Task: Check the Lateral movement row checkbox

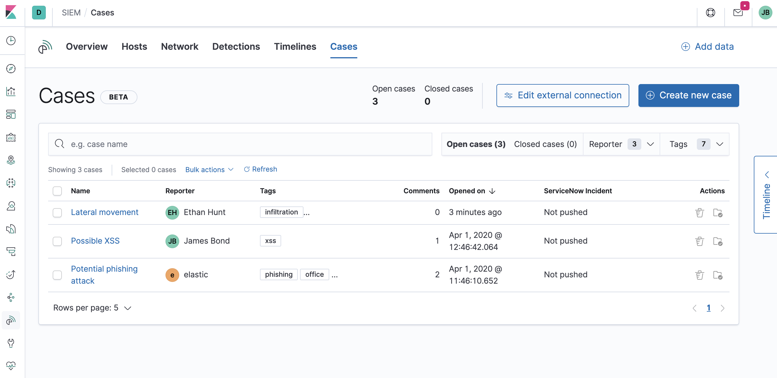Action: pos(57,212)
